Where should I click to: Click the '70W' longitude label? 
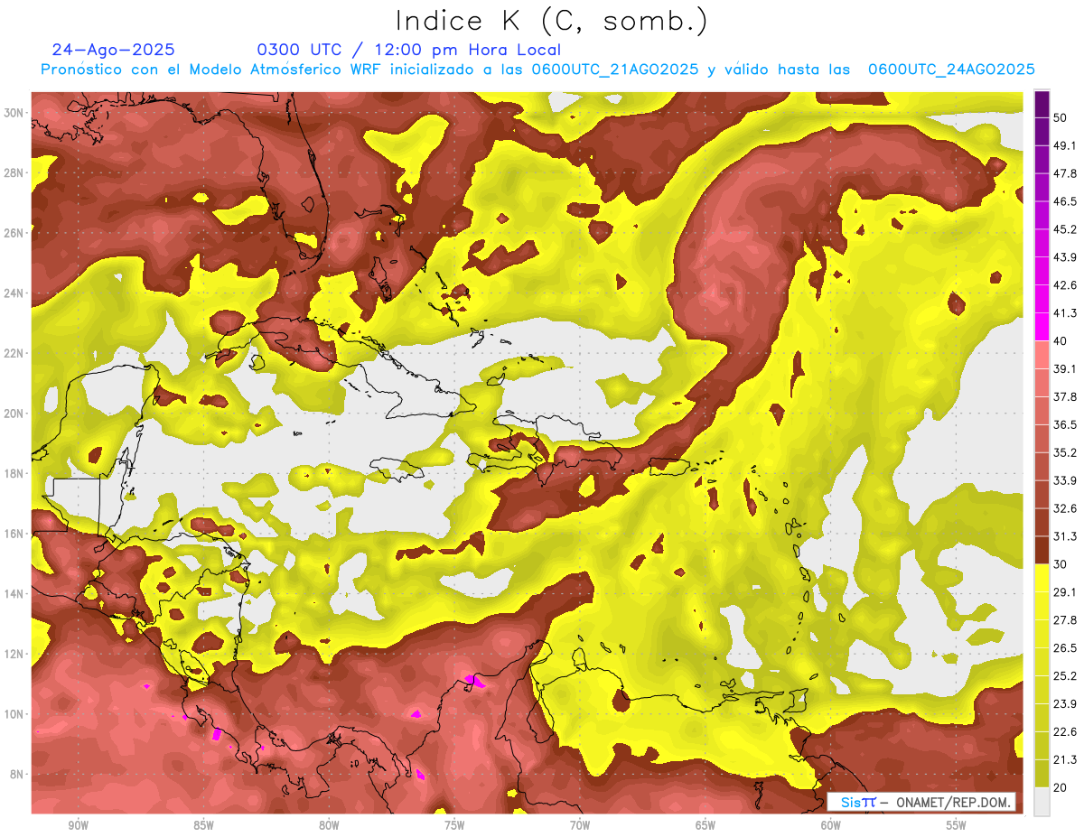580,825
